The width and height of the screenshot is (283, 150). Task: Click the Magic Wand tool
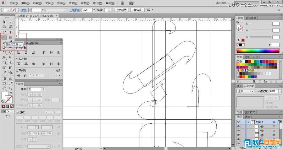pos(4,27)
